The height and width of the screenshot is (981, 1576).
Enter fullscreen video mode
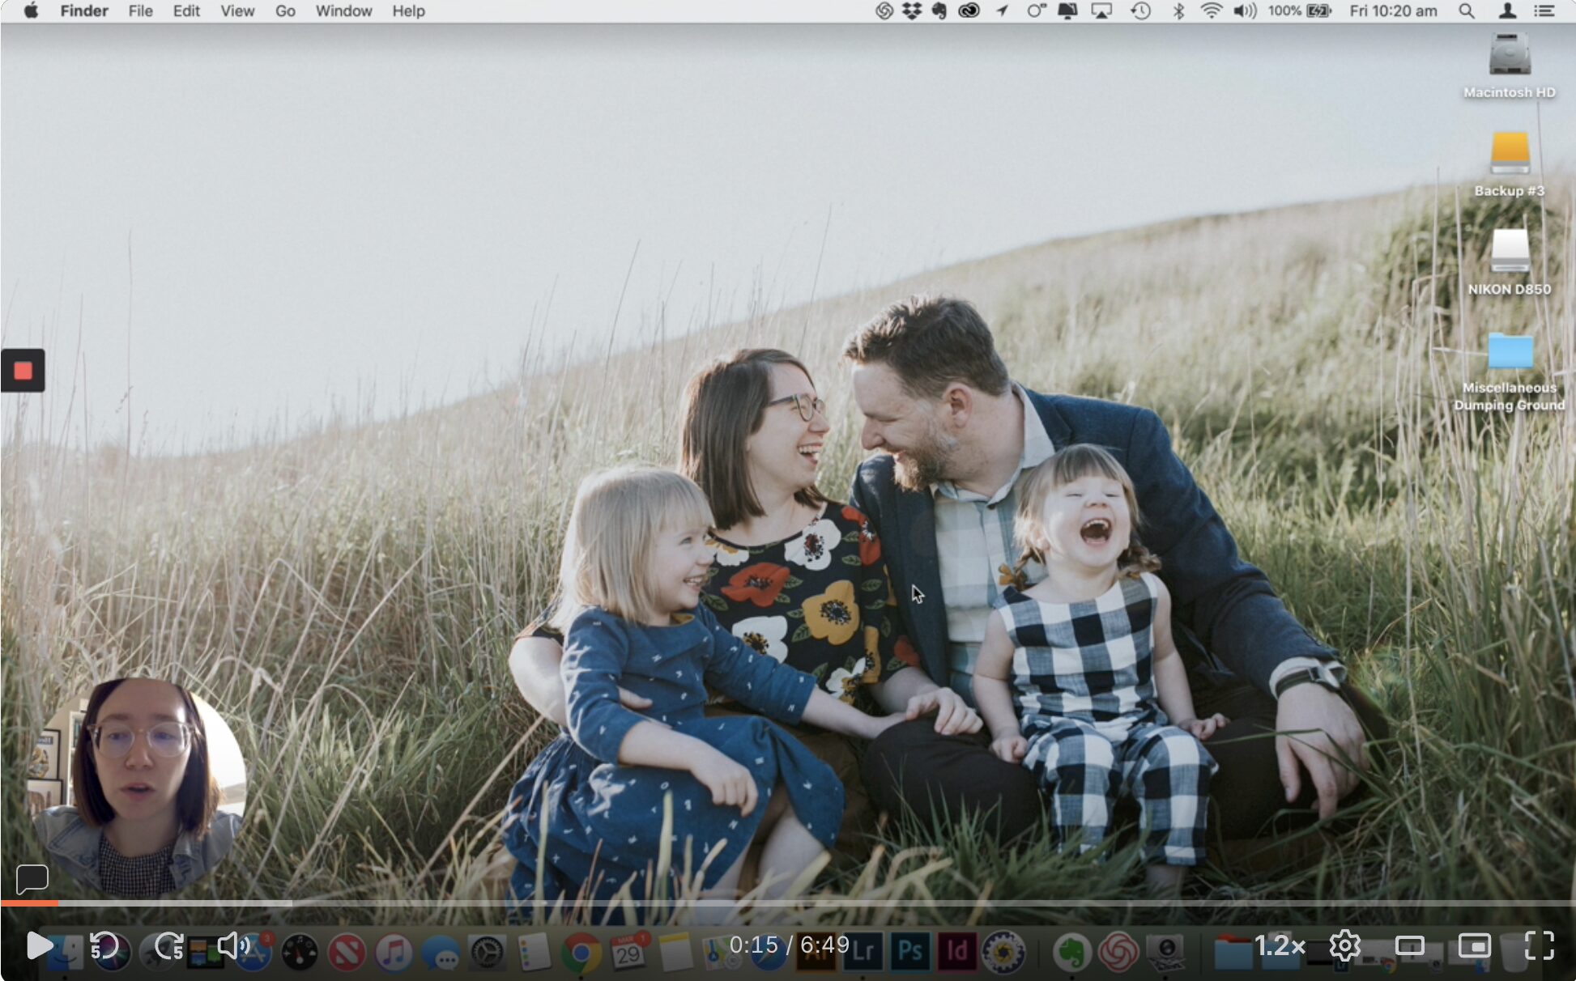(1539, 945)
